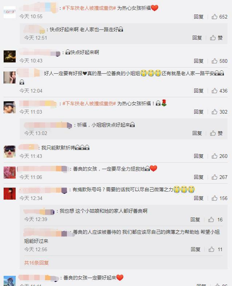This screenshot has width=232, height=286.
Task: Expand all 16 replies link
Action: tap(36, 263)
